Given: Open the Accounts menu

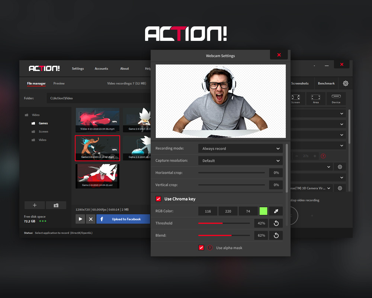Looking at the screenshot, I should 101,68.
